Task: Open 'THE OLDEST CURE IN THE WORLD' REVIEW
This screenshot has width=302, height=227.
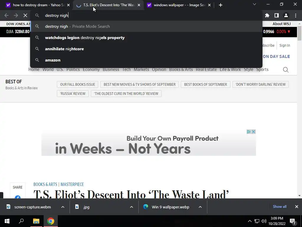Action: click(x=126, y=93)
